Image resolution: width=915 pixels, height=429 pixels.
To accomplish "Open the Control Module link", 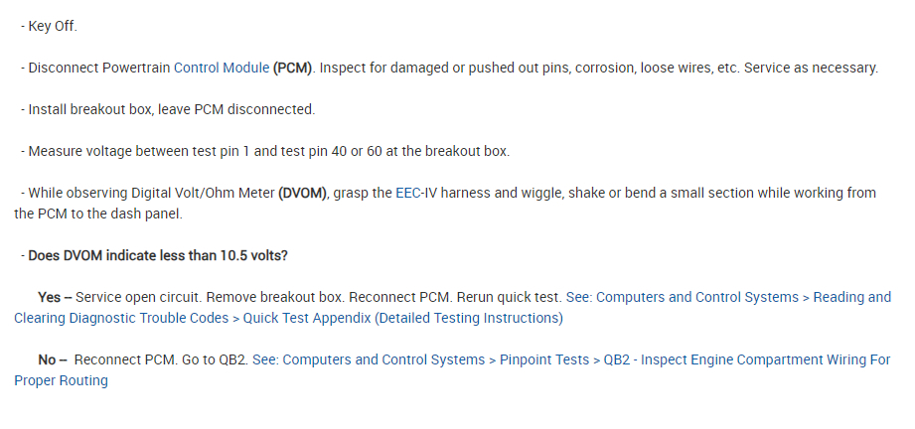I will click(221, 68).
